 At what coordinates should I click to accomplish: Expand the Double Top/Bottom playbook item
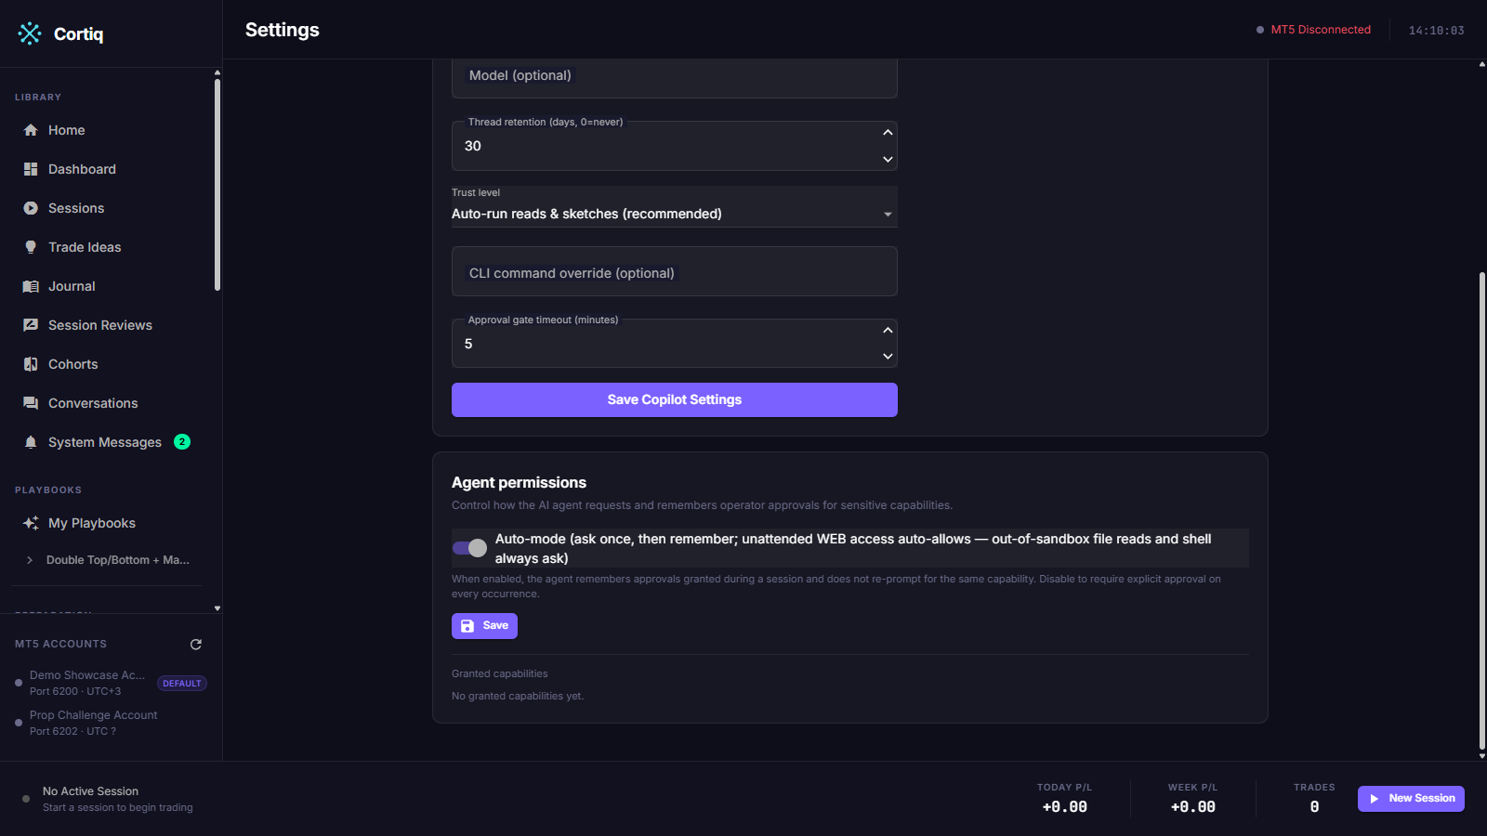pos(30,560)
